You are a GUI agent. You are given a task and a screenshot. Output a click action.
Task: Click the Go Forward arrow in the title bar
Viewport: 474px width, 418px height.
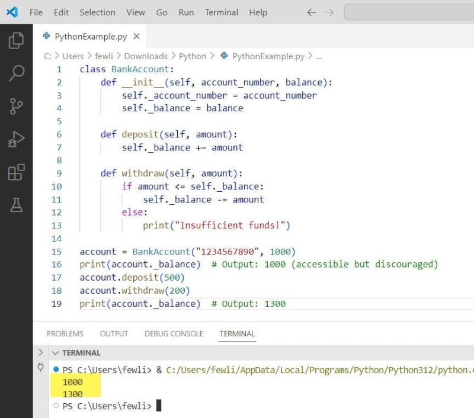tap(329, 11)
